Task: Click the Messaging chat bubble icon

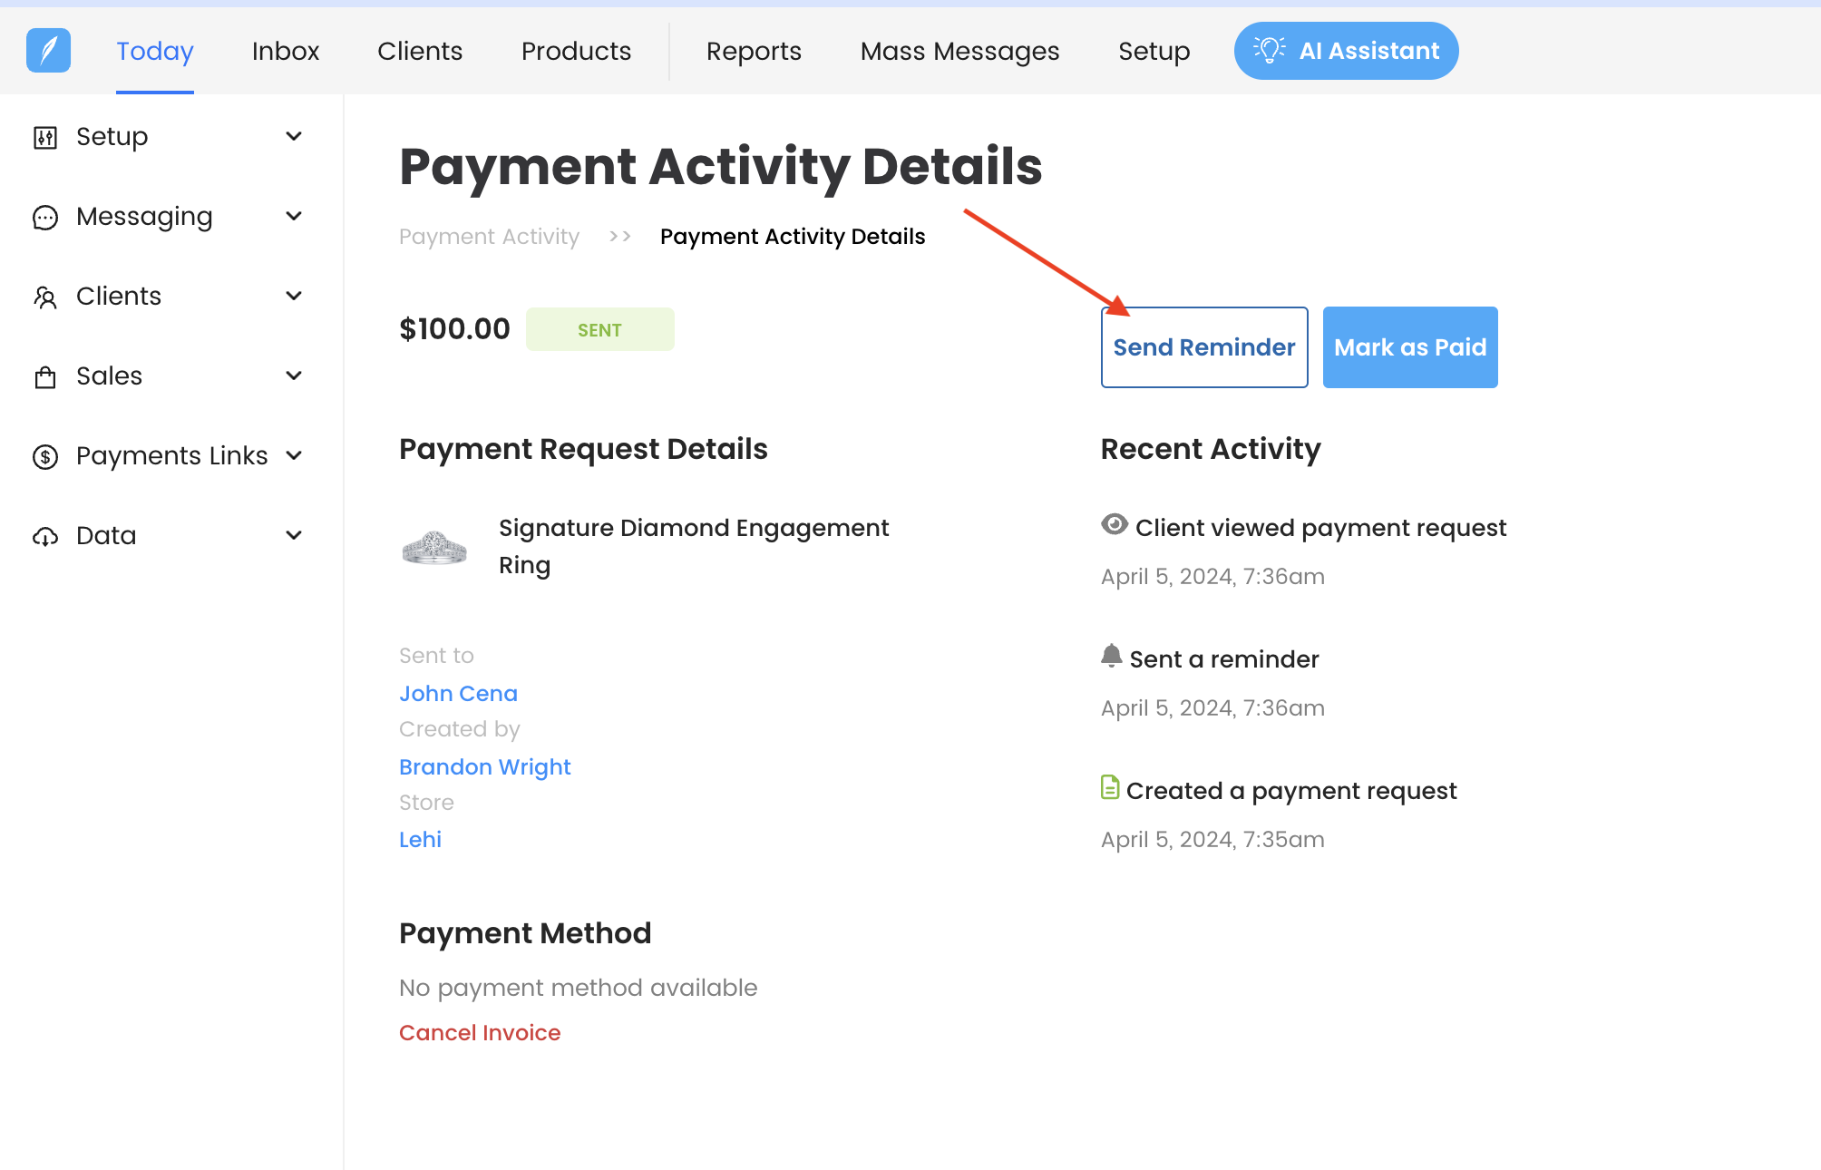Action: (44, 218)
